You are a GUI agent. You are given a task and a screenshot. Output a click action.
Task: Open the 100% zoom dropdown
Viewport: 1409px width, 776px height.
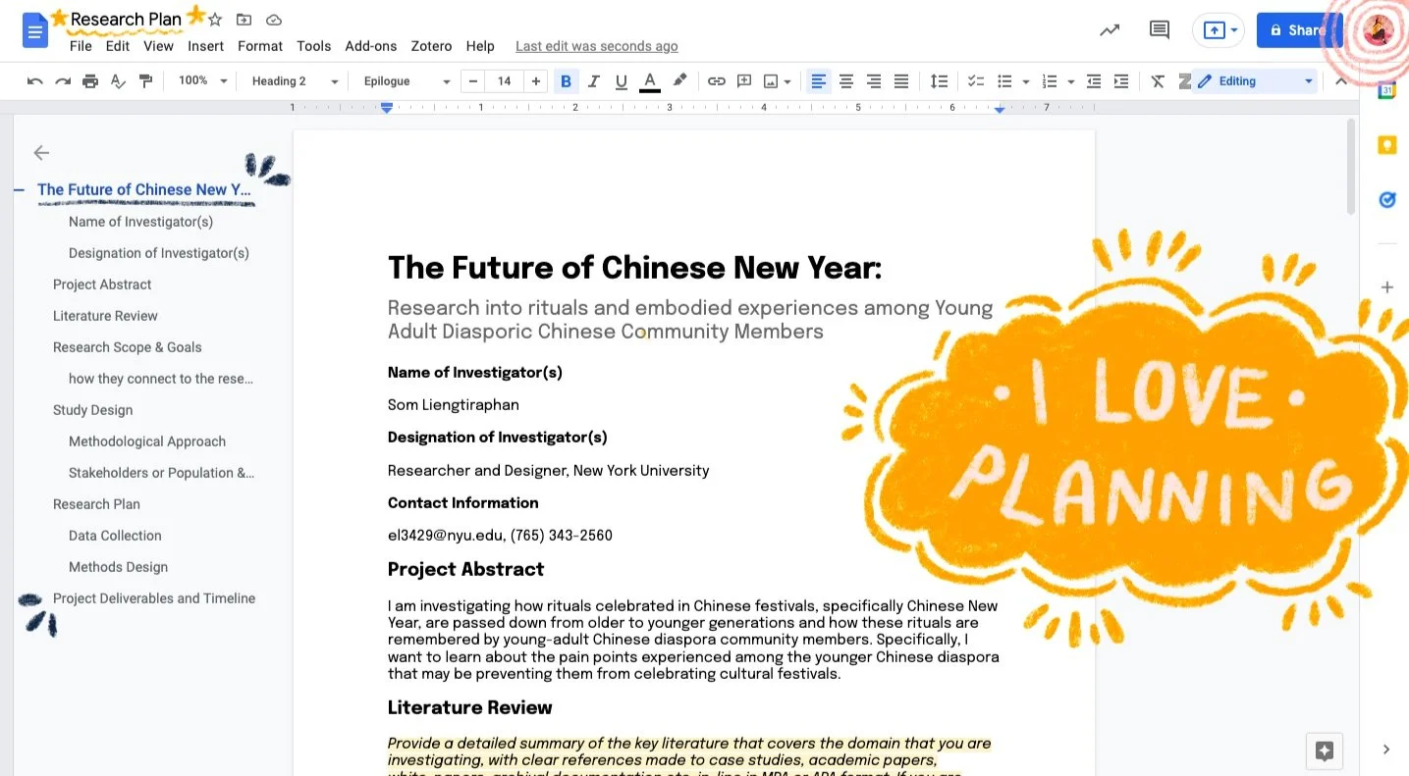203,81
